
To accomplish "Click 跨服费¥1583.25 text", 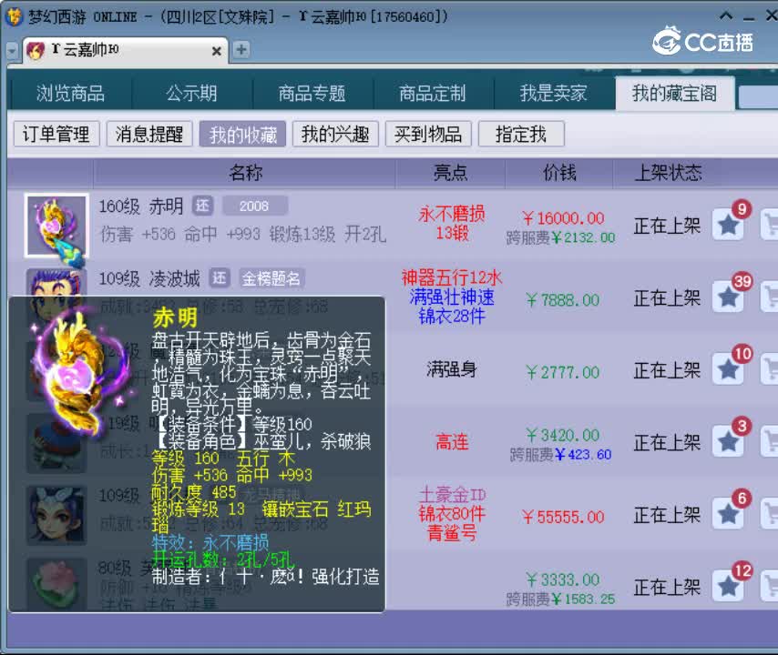I will pyautogui.click(x=560, y=599).
